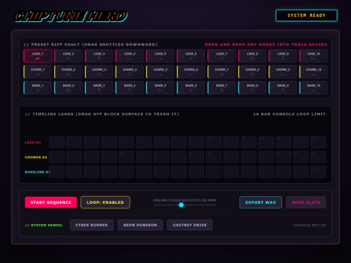Image resolution: width=351 pixels, height=263 pixels.
Task: Choose the LEAD_5 riff node
Action: 161,56
